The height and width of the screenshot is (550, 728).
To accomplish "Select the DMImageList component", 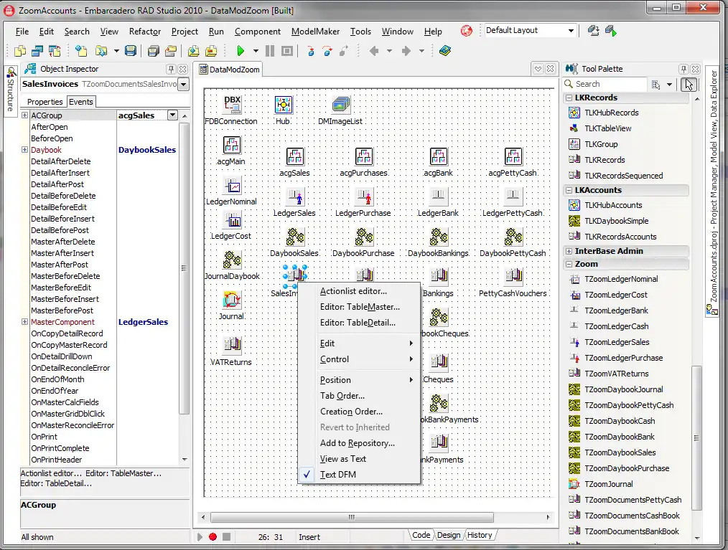I will pyautogui.click(x=341, y=105).
